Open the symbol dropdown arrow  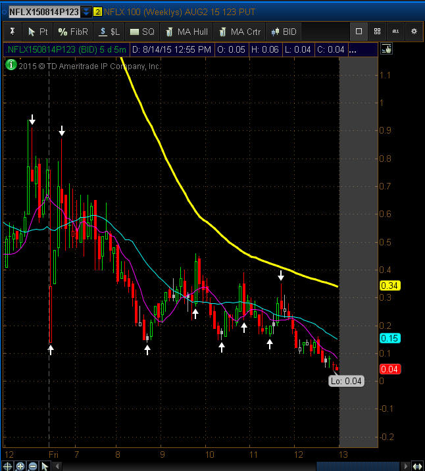(x=86, y=12)
